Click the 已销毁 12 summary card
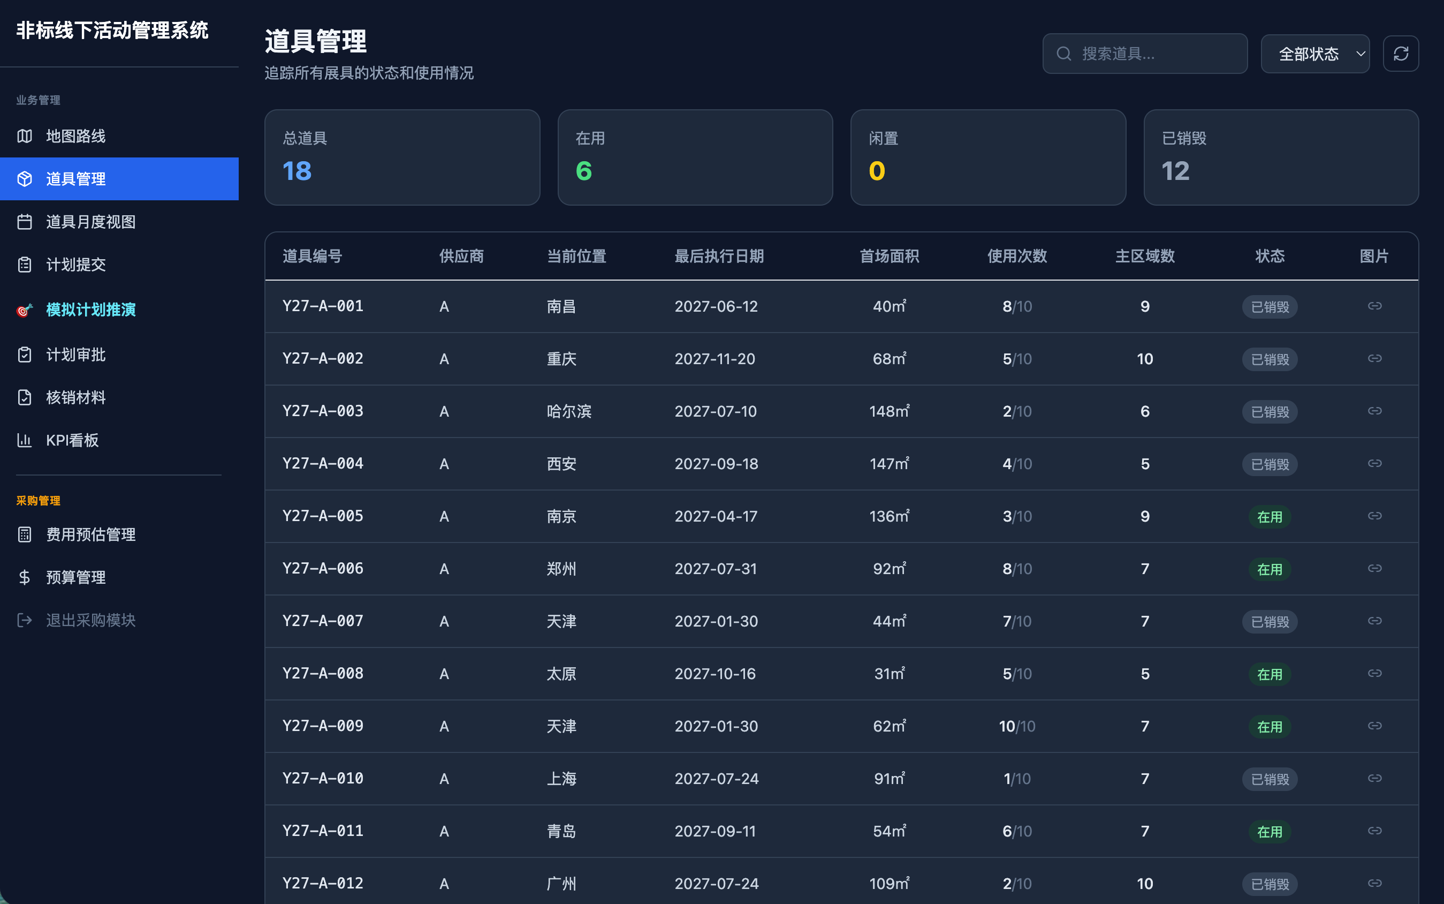 point(1281,157)
